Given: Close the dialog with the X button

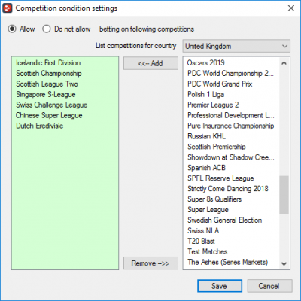Looking at the screenshot, I should point(291,8).
